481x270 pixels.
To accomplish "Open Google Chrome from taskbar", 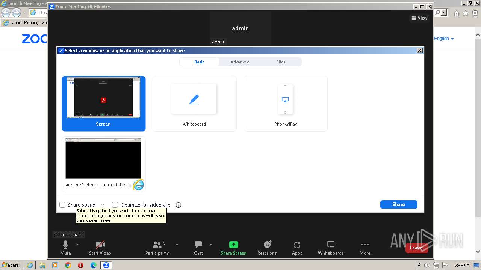I will tap(68, 265).
